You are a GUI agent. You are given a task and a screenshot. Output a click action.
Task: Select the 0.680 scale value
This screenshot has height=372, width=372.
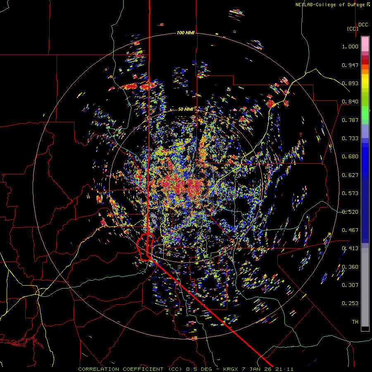point(350,157)
